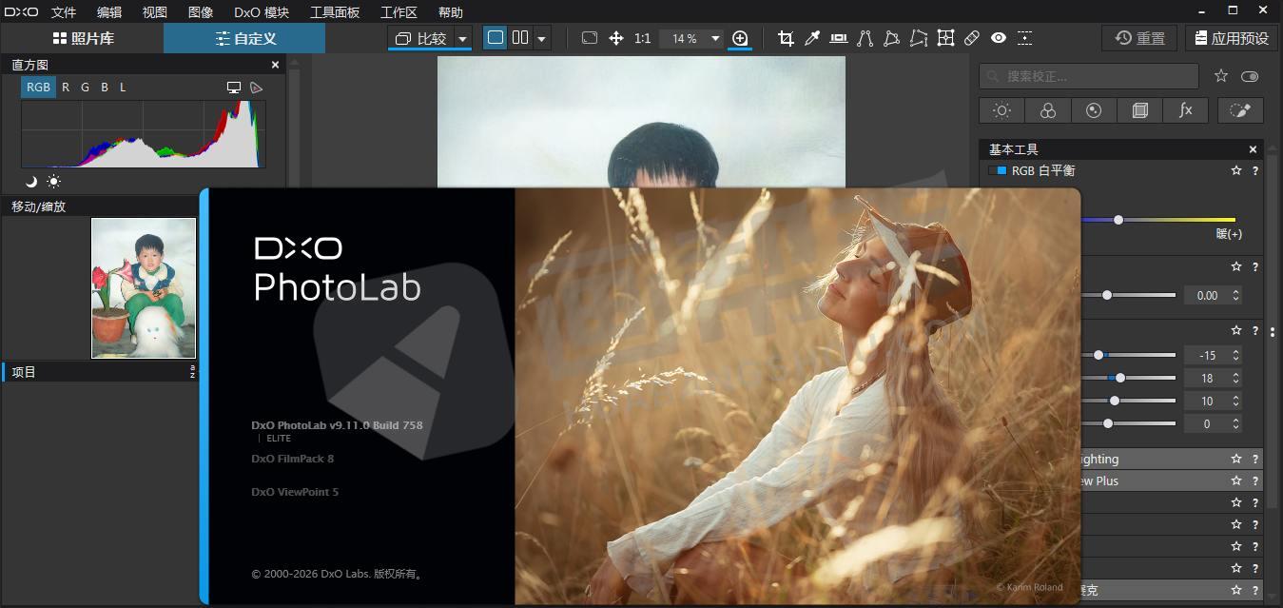1283x608 pixels.
Task: Click the white balance temperature slider handle
Action: tap(1118, 220)
